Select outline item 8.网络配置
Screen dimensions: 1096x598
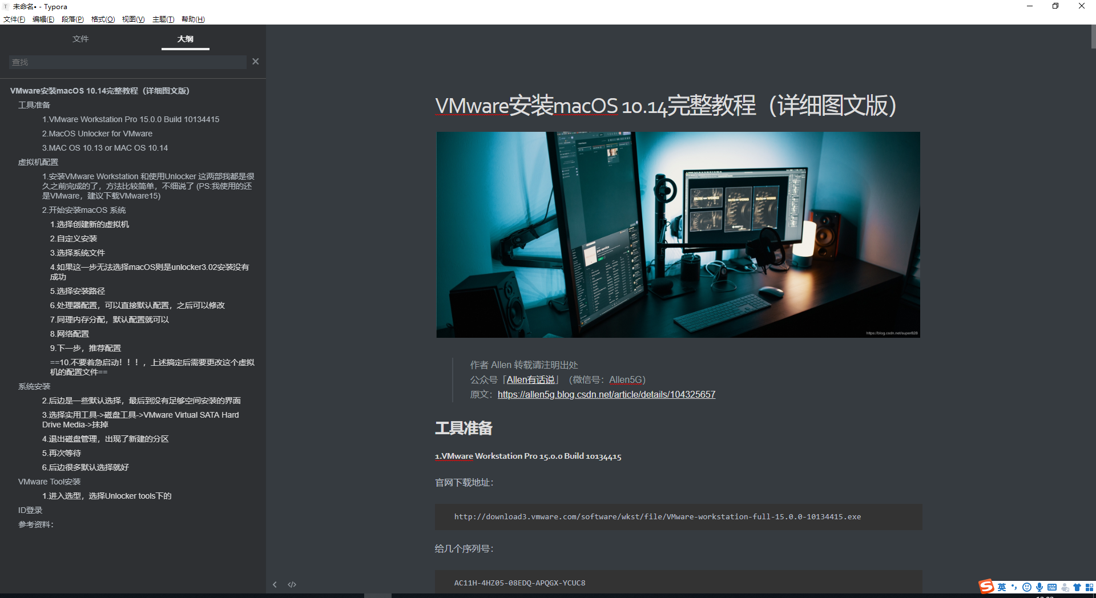[x=70, y=334]
